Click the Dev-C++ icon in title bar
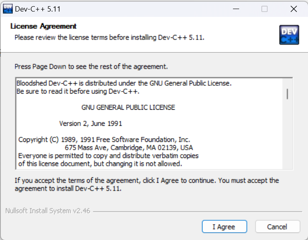The image size is (308, 240). point(8,9)
